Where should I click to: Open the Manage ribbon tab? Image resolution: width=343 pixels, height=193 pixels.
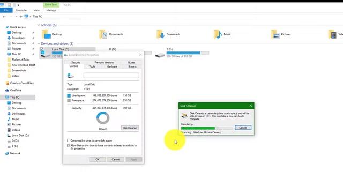(51, 10)
